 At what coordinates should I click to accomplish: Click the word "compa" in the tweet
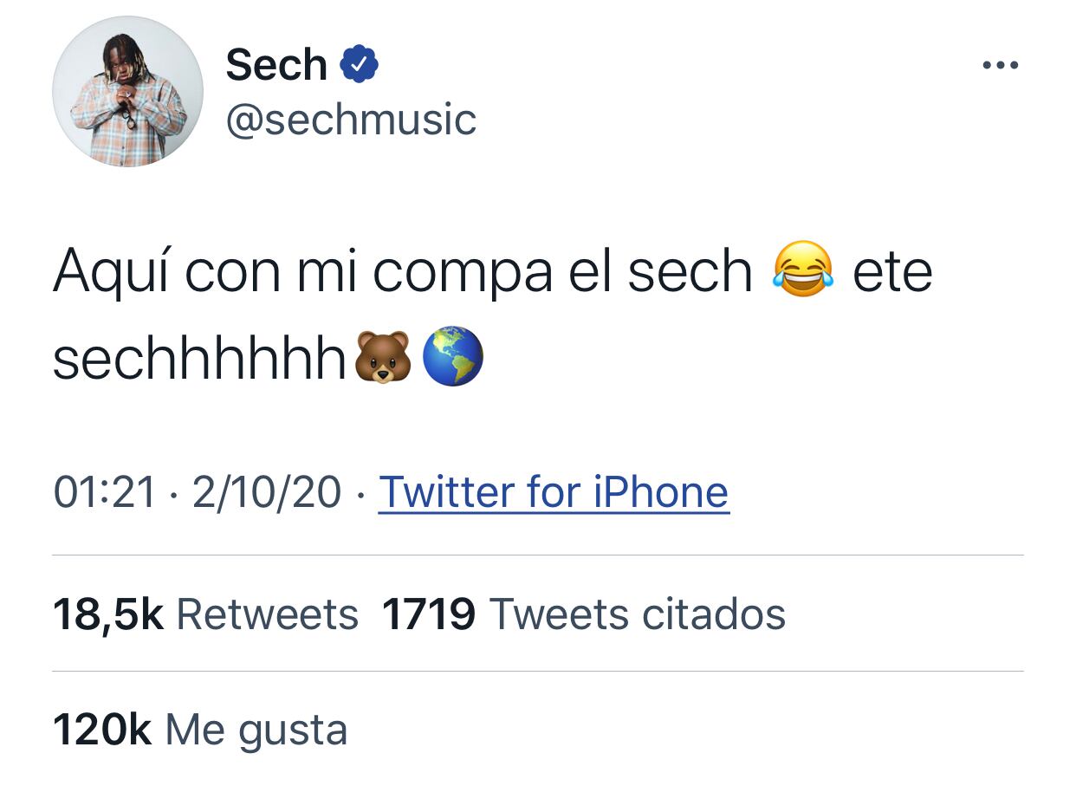click(463, 272)
